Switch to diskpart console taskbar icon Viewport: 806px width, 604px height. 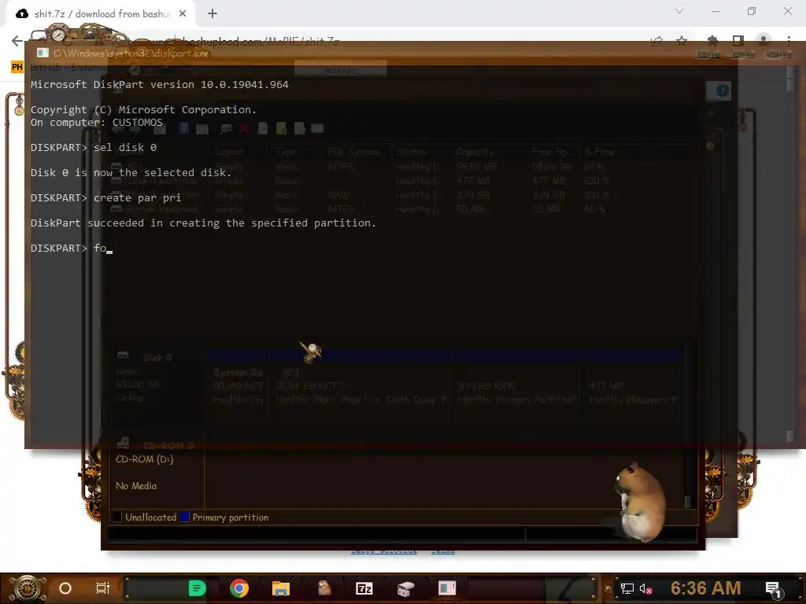tap(447, 588)
